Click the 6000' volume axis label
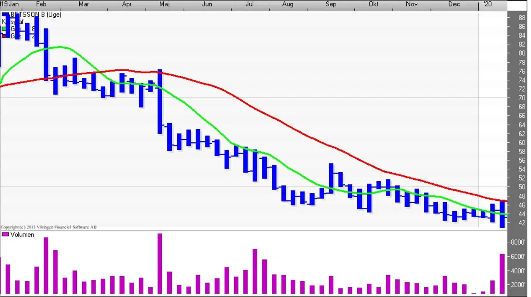The image size is (531, 297). tap(518, 256)
